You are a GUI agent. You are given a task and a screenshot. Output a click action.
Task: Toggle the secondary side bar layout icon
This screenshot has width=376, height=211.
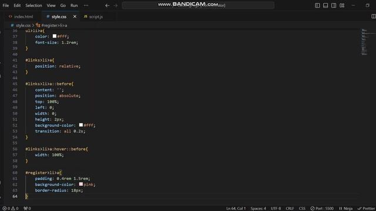coord(334,5)
